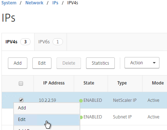The width and height of the screenshot is (167, 130).
Task: Select the IPV4s tab
Action: click(18, 42)
